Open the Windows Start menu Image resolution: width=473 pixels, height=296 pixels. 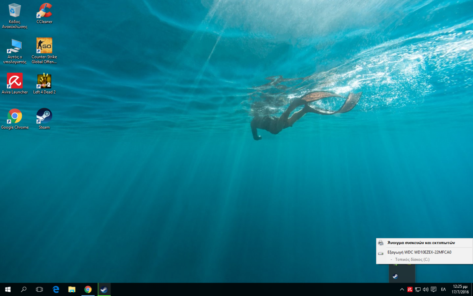(7, 289)
